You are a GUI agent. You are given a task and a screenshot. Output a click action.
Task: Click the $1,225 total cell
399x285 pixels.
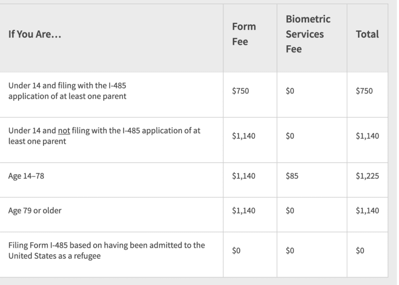tap(367, 176)
